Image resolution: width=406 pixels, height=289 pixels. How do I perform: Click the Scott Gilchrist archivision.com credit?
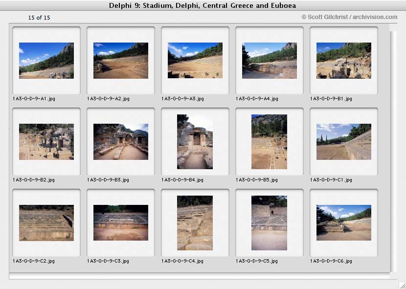tap(350, 17)
